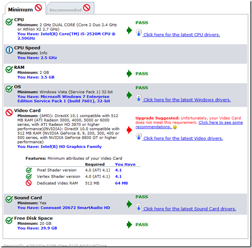Open the latest Sound Card drivers link
The width and height of the screenshot is (252, 248).
(189, 209)
